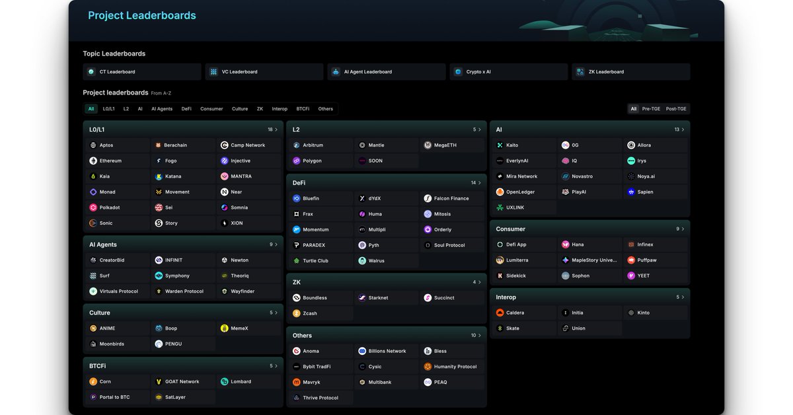Open the GOAT Network entry

(x=183, y=381)
